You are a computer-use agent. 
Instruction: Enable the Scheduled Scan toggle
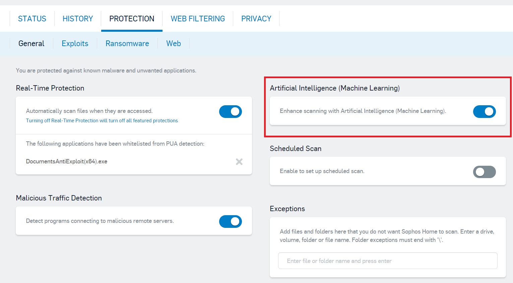click(484, 172)
